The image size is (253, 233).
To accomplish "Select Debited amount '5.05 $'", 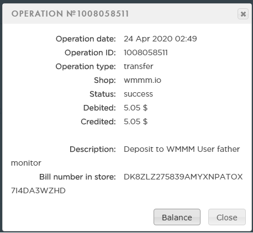I will [x=135, y=108].
